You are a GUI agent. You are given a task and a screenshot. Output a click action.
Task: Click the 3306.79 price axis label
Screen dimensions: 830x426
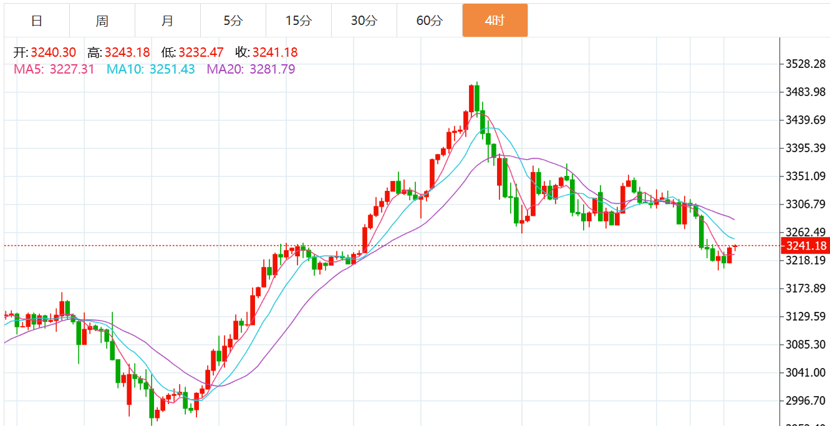point(805,204)
